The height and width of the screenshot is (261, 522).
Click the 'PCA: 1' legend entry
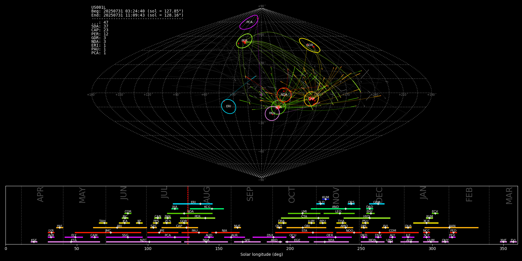pos(99,53)
